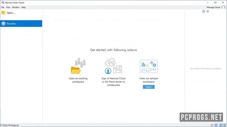The width and height of the screenshot is (227, 127).
Task: Select Recents in the sidebar
Action: point(21,23)
